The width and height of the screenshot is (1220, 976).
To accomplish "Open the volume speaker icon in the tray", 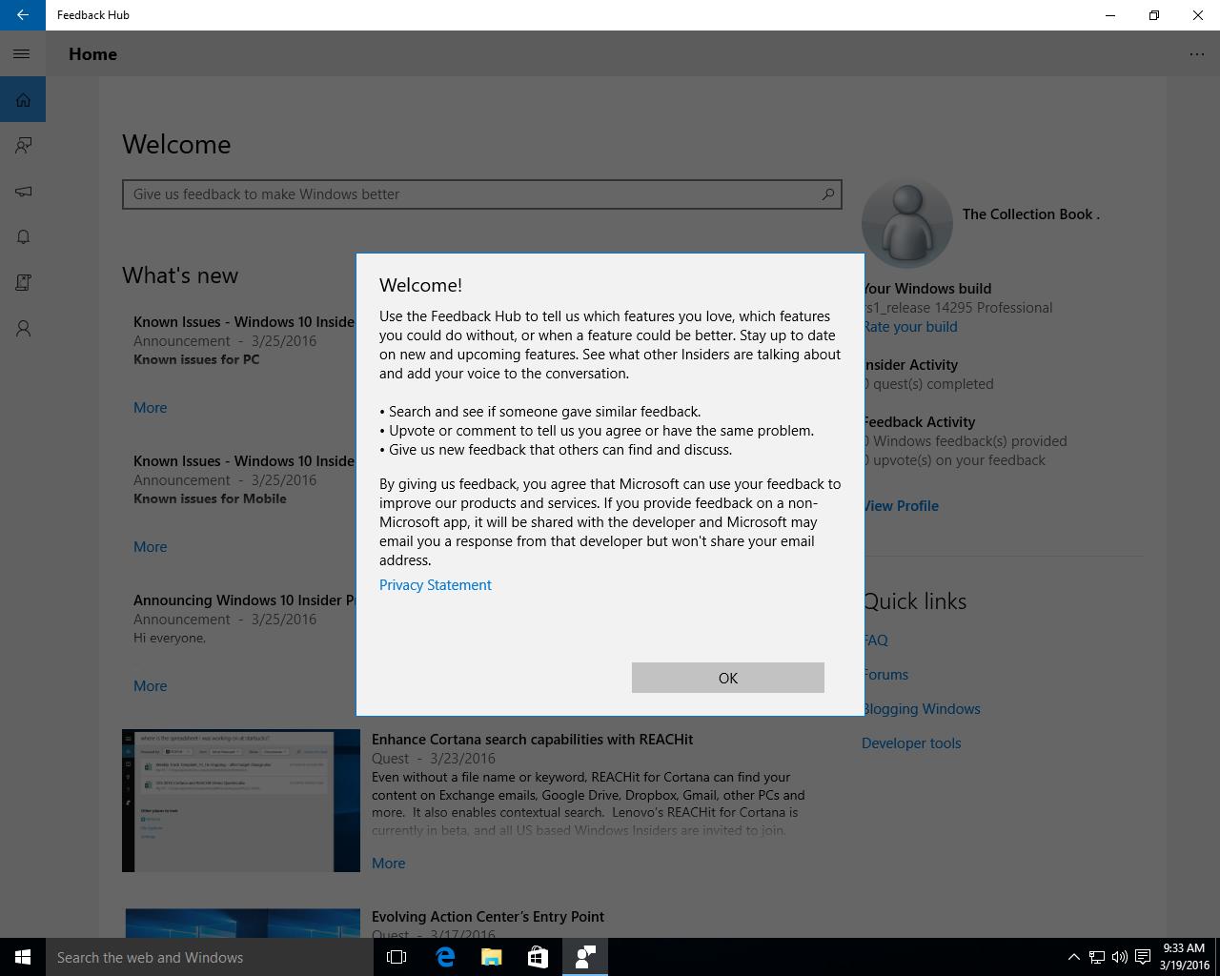I will coord(1119,957).
